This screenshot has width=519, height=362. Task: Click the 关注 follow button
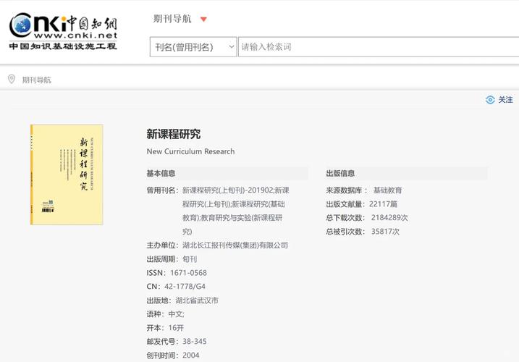click(499, 100)
